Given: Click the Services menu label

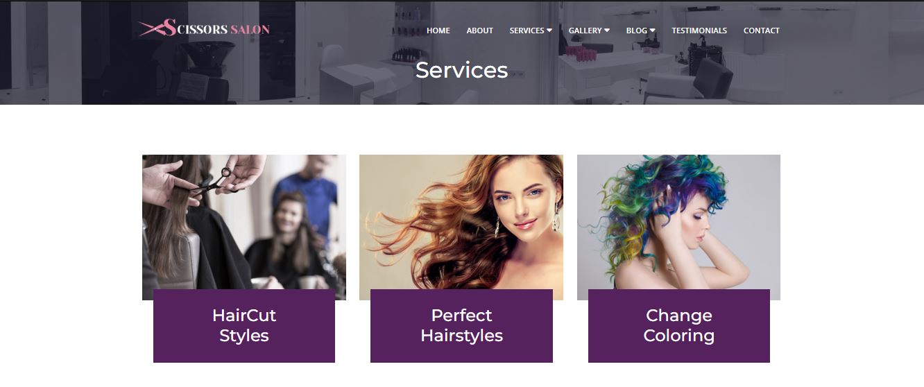Looking at the screenshot, I should point(527,31).
